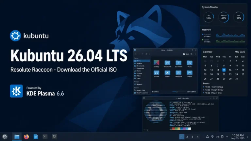Open Recent Locations in Dolphin sidebar
This screenshot has height=141, width=251.
coord(142,93)
